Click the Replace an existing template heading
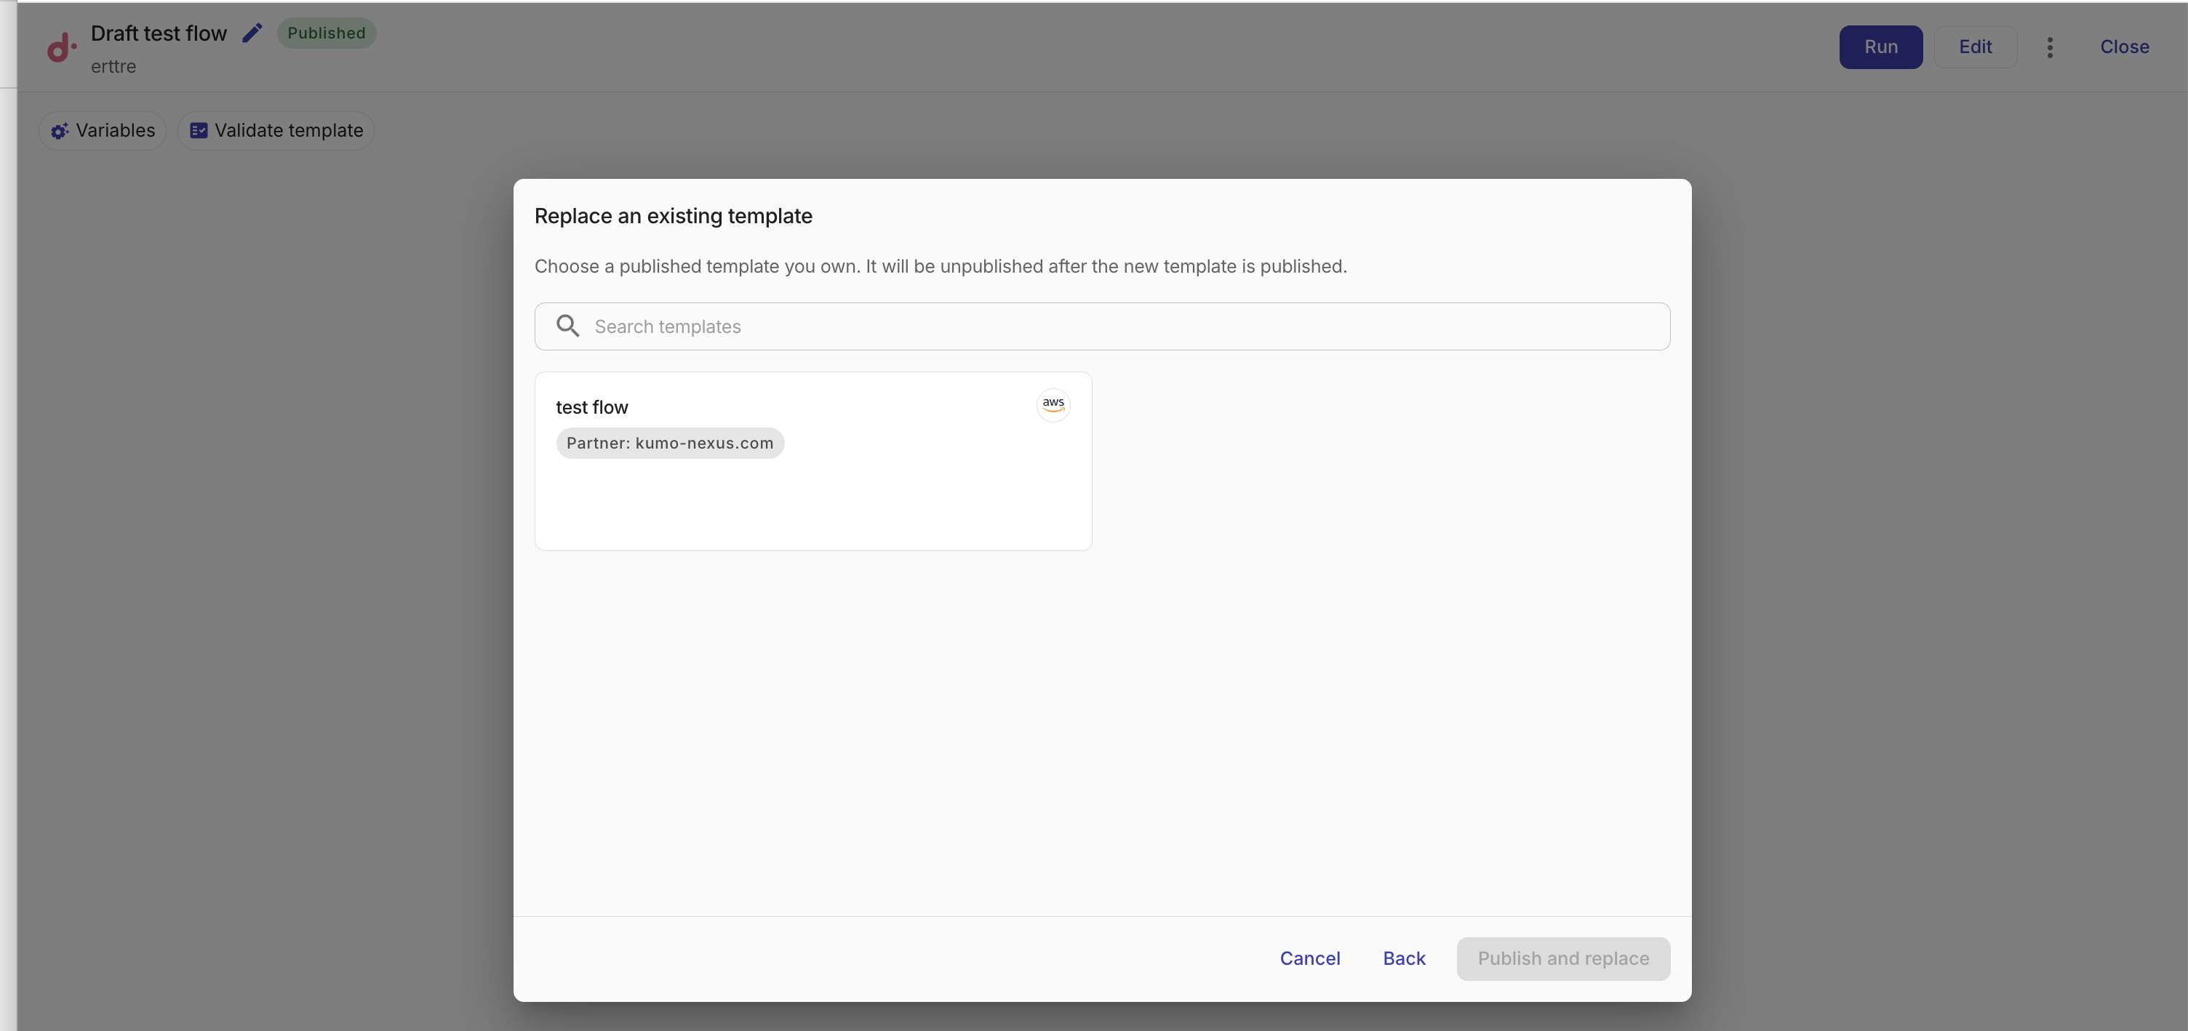This screenshot has height=1031, width=2188. [673, 216]
